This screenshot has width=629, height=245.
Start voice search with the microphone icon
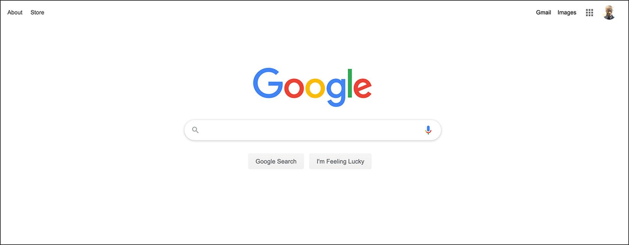[428, 130]
